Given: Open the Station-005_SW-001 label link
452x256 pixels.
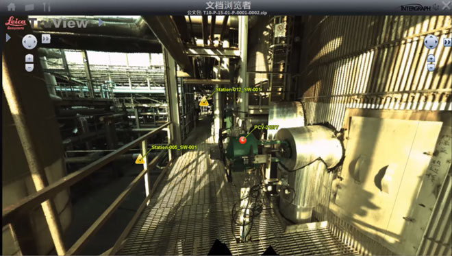Looking at the screenshot, I should pos(174,148).
